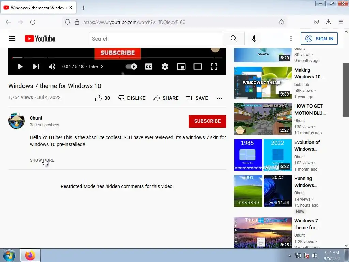Open the Evolution of Windows thumbnail
Screen dimensions: 349x262
(263, 155)
